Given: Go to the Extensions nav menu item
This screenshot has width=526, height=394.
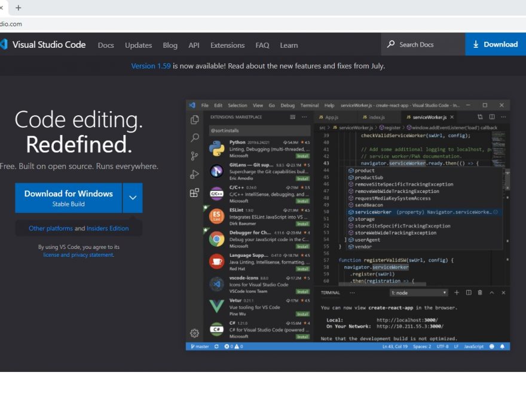Looking at the screenshot, I should point(227,45).
